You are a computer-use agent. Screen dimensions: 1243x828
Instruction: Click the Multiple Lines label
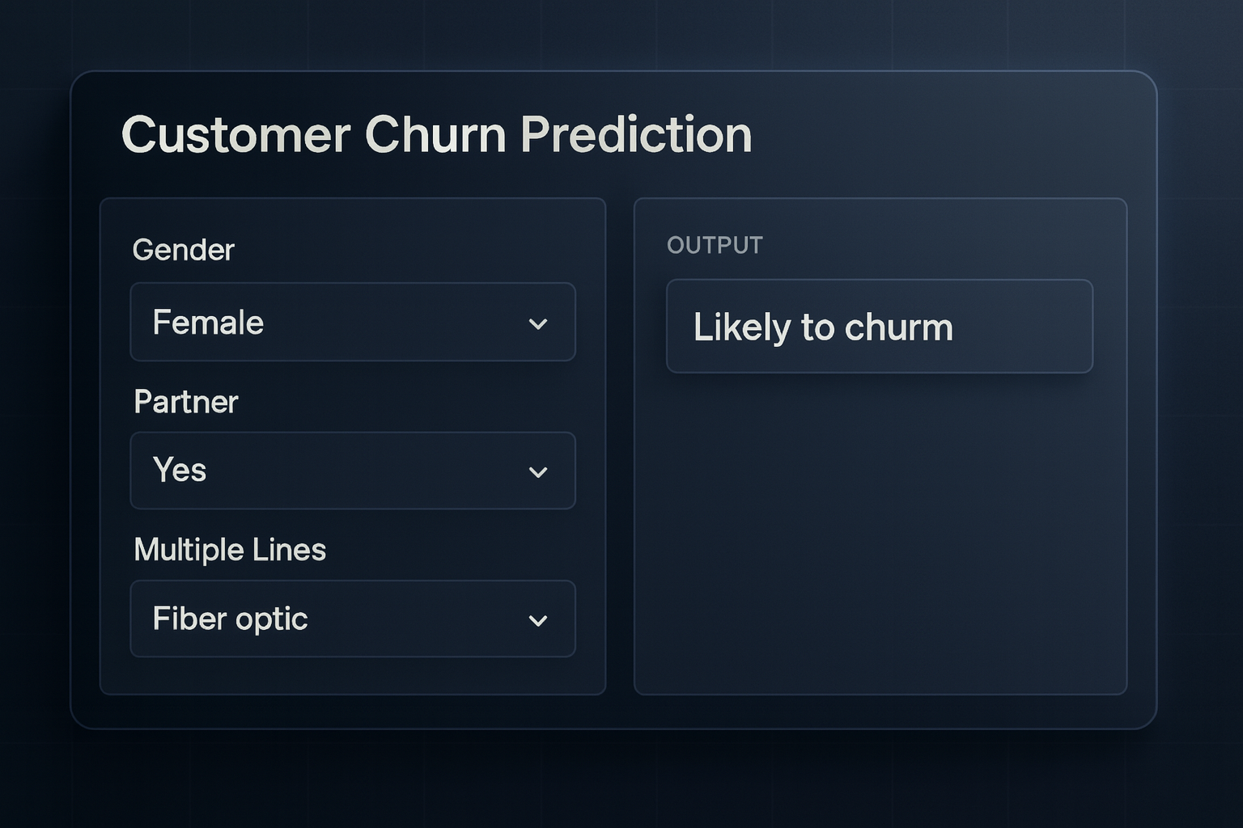click(x=230, y=550)
